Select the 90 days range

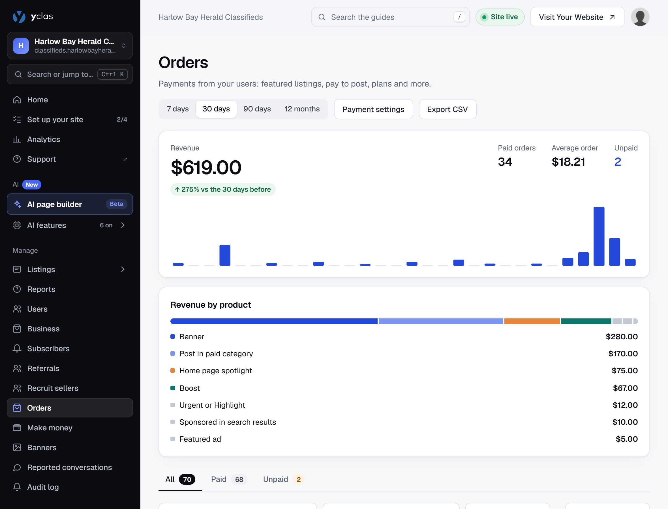click(257, 109)
